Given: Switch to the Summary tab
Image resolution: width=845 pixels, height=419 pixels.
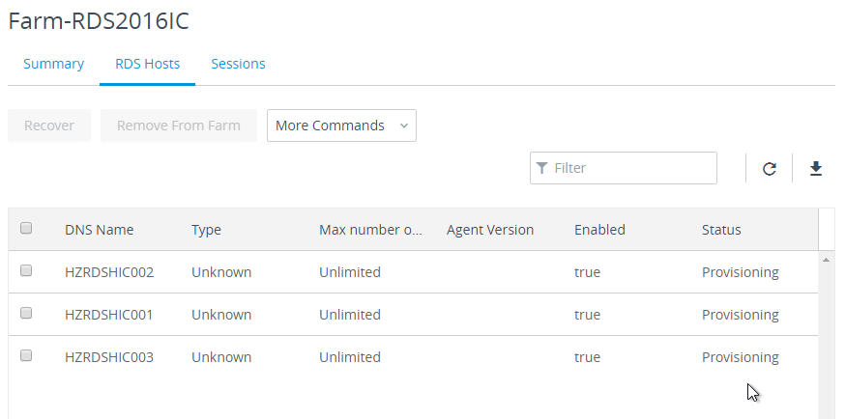Looking at the screenshot, I should (53, 64).
